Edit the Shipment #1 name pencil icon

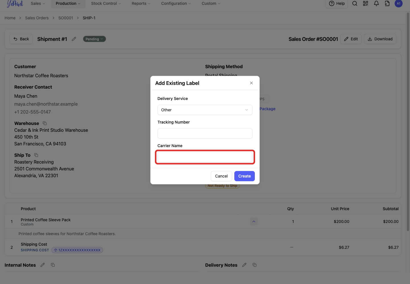74,39
